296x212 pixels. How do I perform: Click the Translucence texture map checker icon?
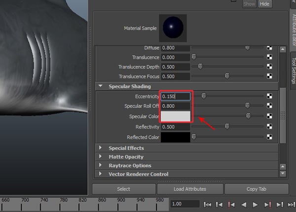click(270, 57)
